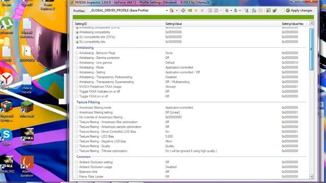The image size is (326, 183).
Task: Click the window-shaped toolbar icon left of wrench
Action: click(268, 10)
